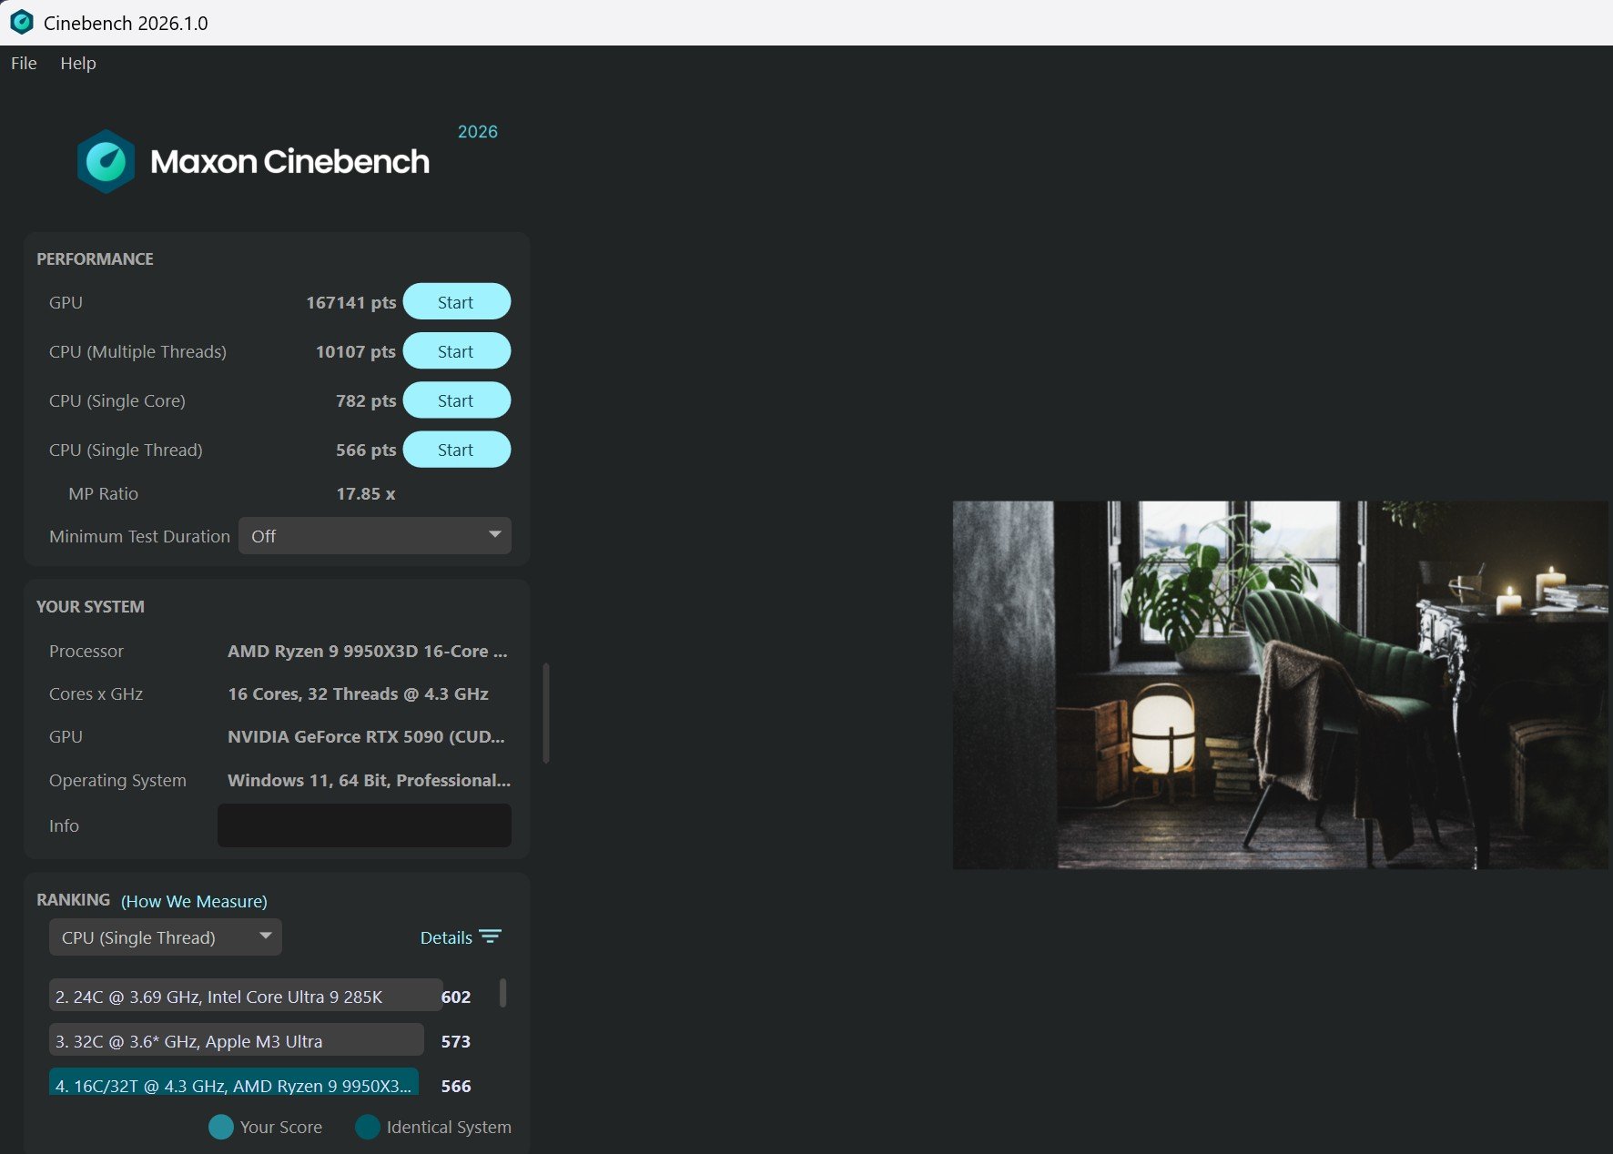Select ranking entry Intel Core Ultra 9 285K
The width and height of the screenshot is (1613, 1154).
click(246, 996)
